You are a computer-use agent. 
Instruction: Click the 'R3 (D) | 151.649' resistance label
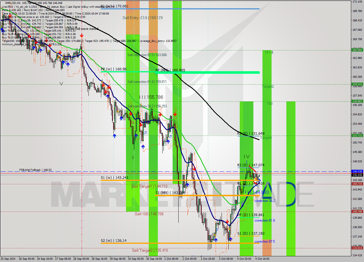[x=251, y=133]
